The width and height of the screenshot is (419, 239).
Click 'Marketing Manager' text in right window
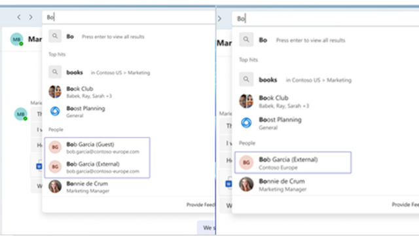(283, 189)
